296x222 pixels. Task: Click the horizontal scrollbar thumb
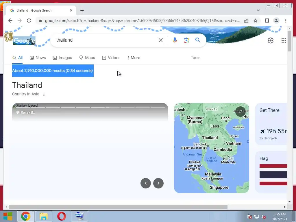click(118, 207)
